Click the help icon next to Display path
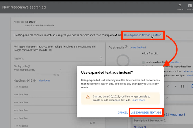Screen dimensions: 193x128 [29, 66]
